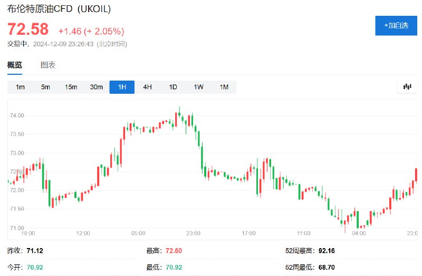Select the 15m timeframe
Image resolution: width=422 pixels, height=276 pixels.
(71, 87)
